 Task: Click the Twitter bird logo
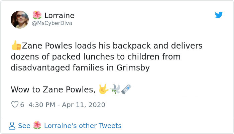pos(219,15)
